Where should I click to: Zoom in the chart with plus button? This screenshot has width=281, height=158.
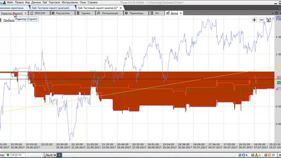(254, 20)
